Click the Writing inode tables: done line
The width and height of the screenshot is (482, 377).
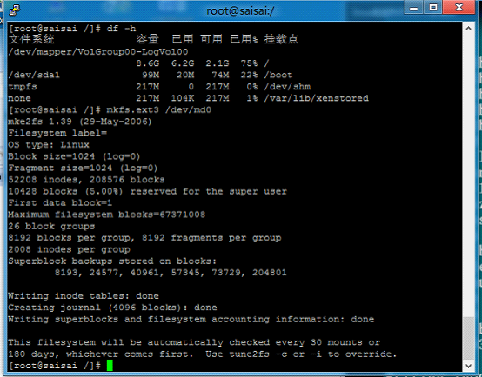[x=84, y=296]
